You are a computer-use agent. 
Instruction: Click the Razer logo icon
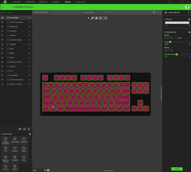click(5, 2)
